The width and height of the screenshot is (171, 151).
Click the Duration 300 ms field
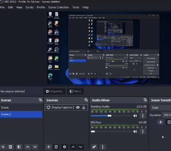166,115
